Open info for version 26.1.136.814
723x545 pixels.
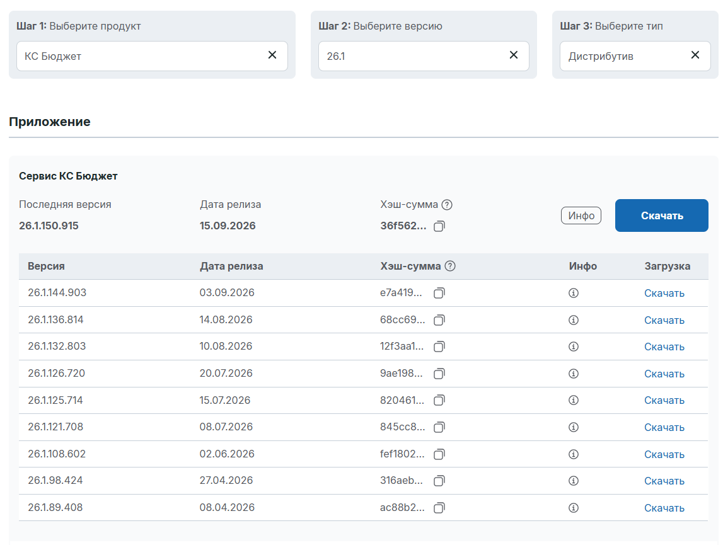(x=574, y=320)
